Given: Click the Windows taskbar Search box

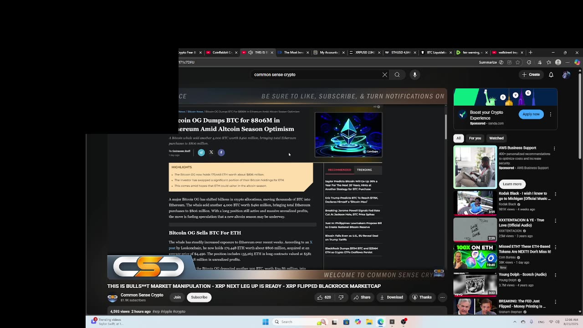Looking at the screenshot, I should pos(300,322).
